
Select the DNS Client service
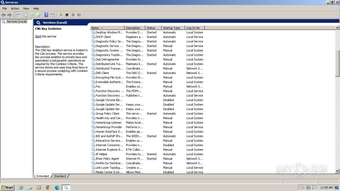[x=147, y=73]
